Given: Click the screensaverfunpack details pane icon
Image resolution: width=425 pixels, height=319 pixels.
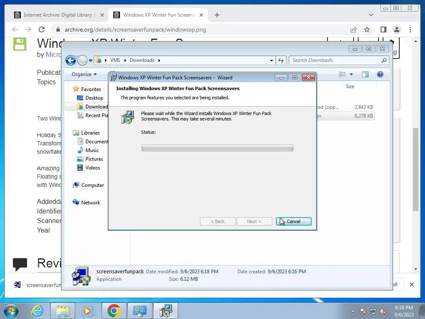Looking at the screenshot, I should tap(81, 276).
